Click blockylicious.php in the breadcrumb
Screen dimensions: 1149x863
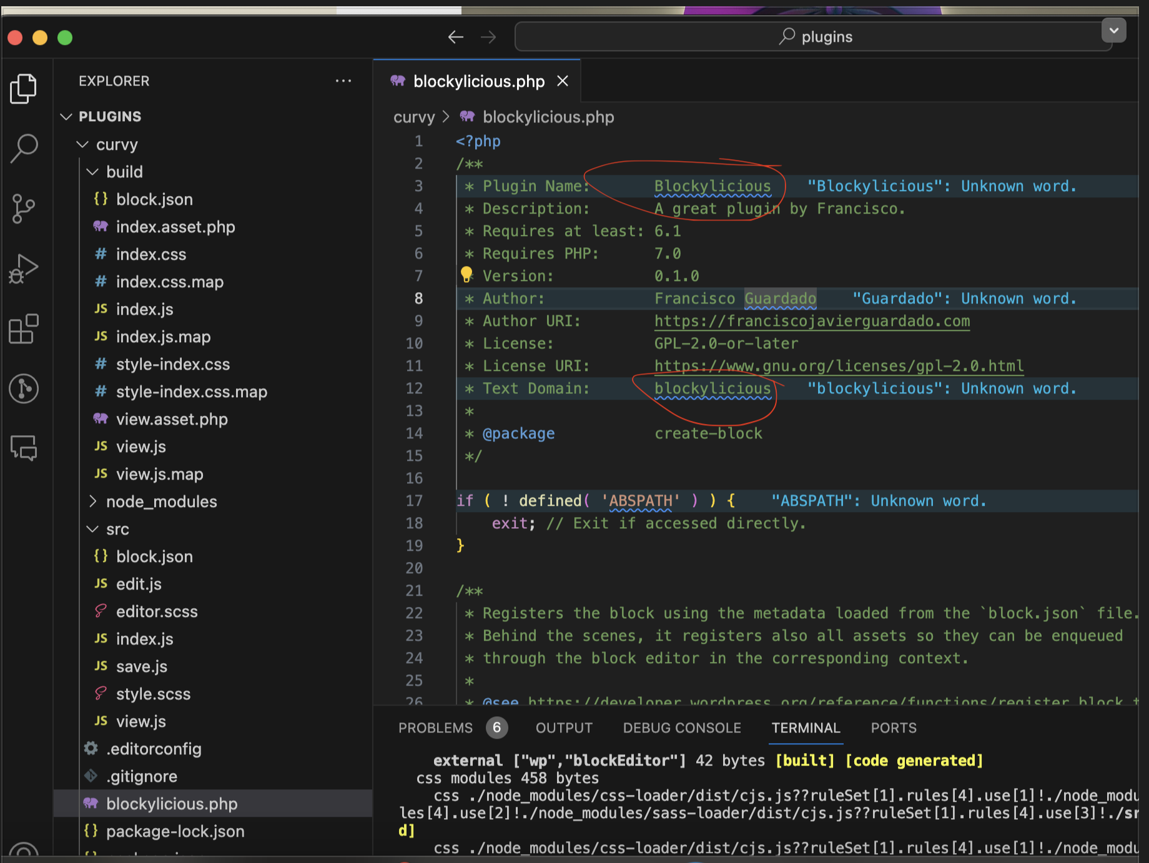pos(548,117)
